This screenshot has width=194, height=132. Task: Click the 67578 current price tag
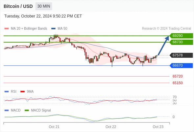[x=181, y=55]
